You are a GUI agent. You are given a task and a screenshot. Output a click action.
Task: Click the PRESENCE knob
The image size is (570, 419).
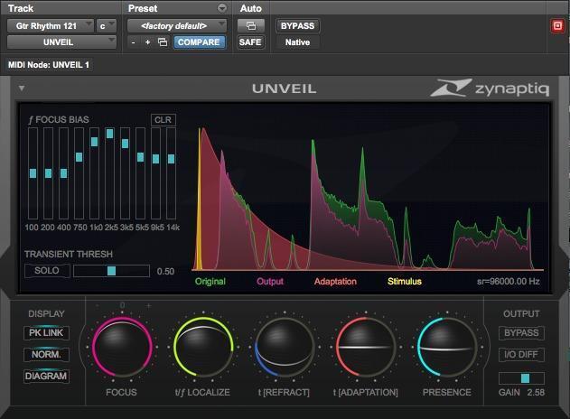(447, 347)
